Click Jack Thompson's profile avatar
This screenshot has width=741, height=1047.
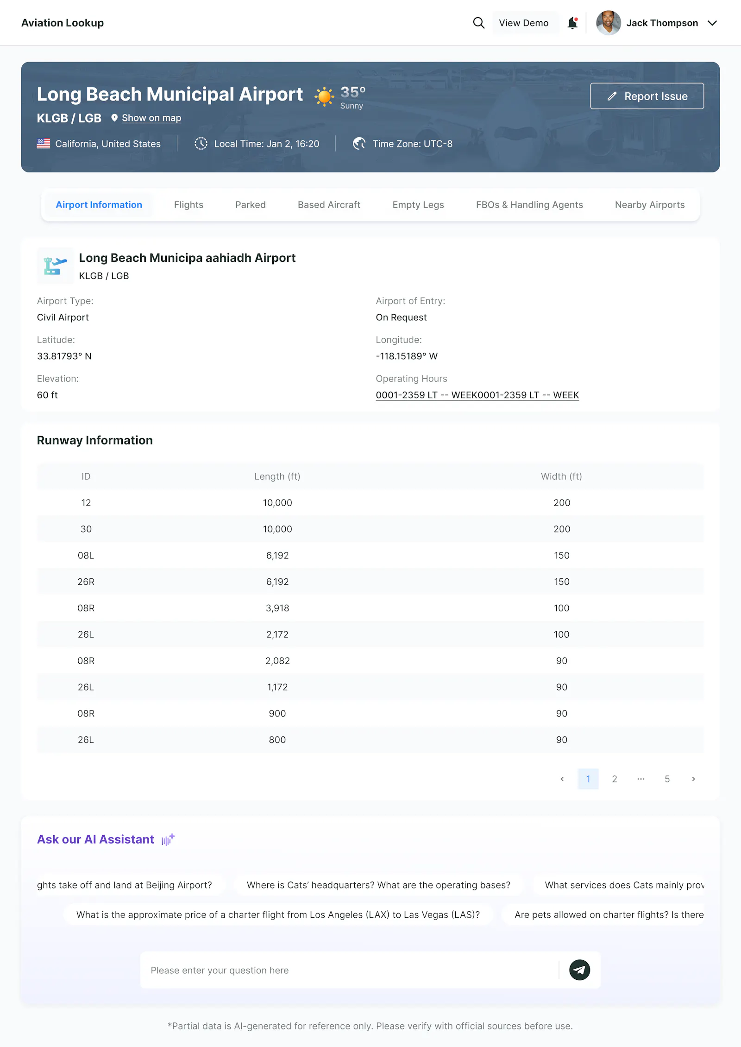(x=608, y=23)
